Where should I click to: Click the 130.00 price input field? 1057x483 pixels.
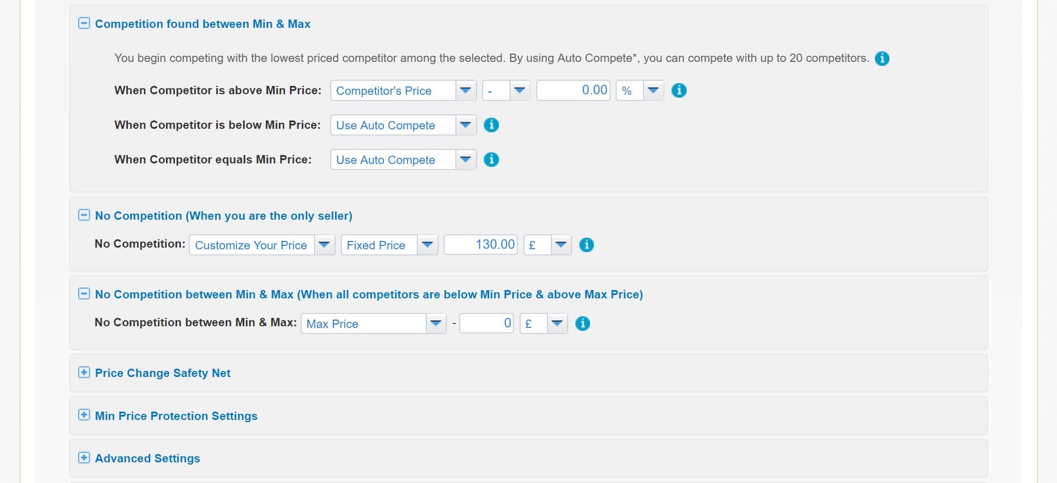click(x=480, y=245)
